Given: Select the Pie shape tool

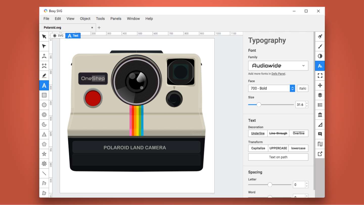Looking at the screenshot, I should pos(44,125).
